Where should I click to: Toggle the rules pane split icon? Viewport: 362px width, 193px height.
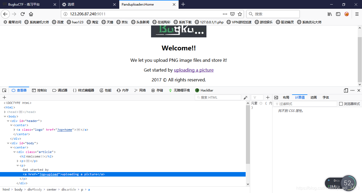276,97
